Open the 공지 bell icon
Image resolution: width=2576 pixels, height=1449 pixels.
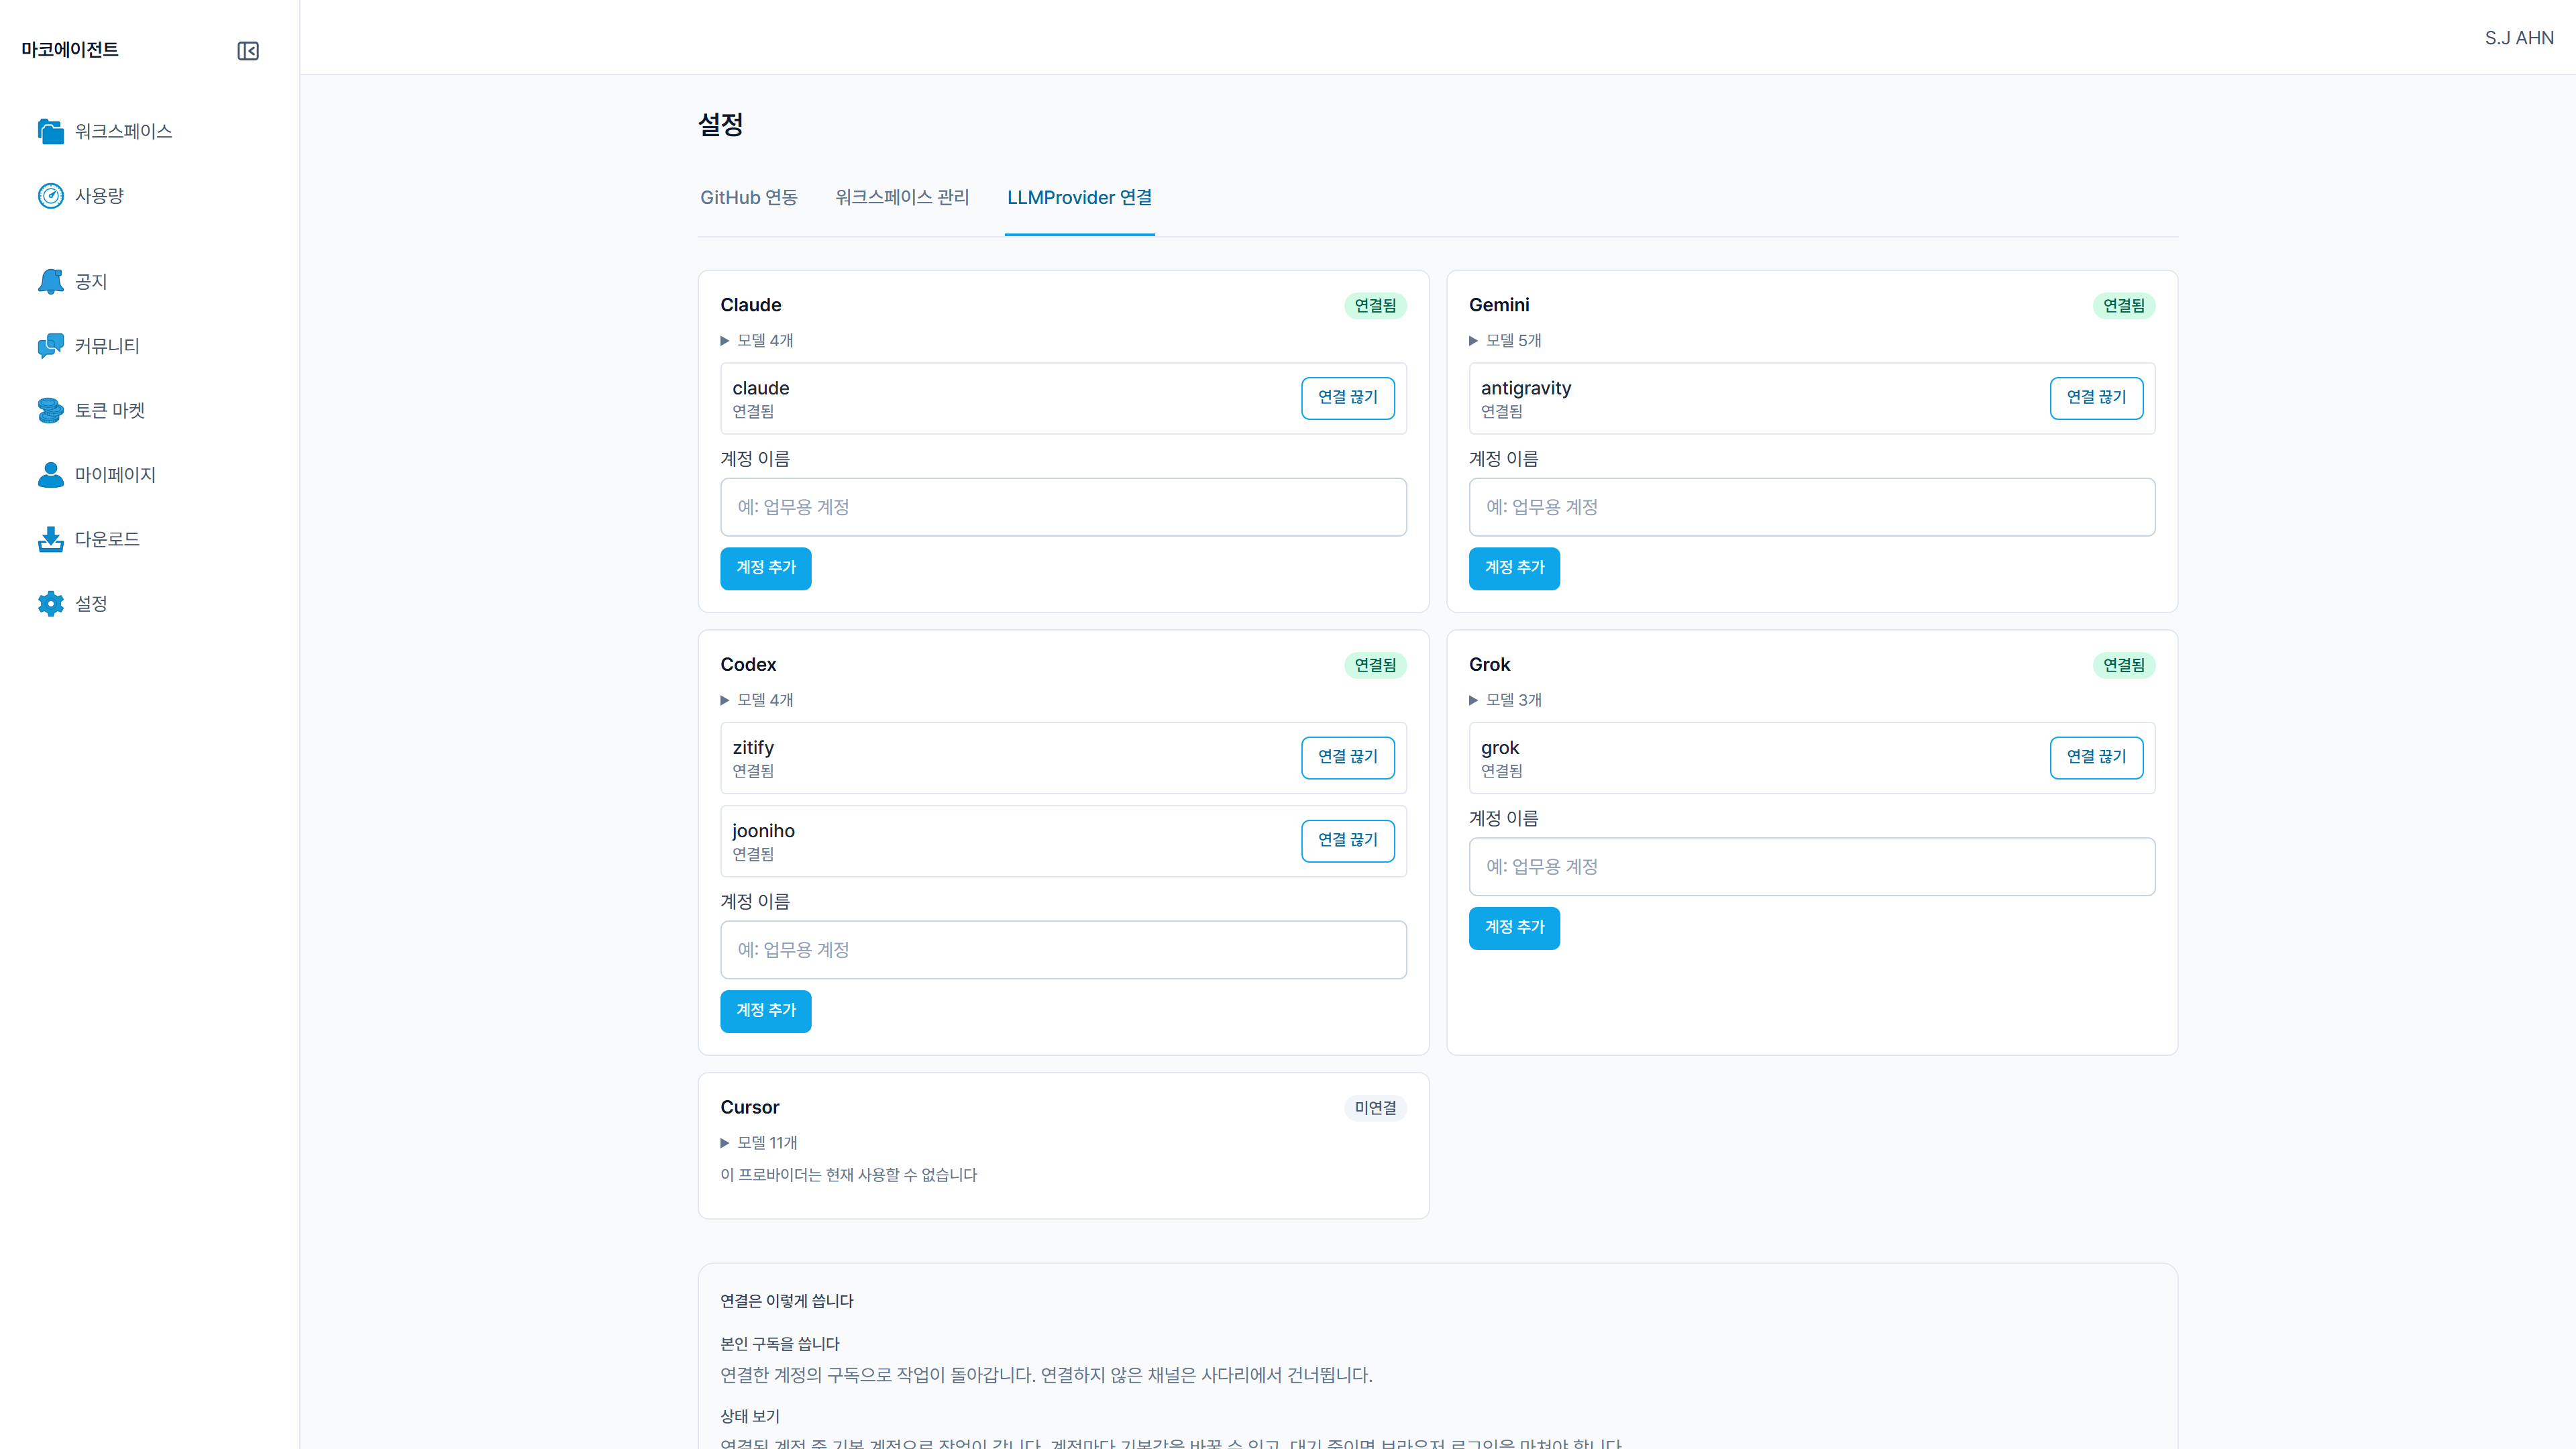(51, 282)
